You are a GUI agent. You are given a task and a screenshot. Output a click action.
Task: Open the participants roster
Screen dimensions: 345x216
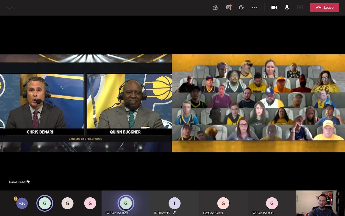(215, 8)
